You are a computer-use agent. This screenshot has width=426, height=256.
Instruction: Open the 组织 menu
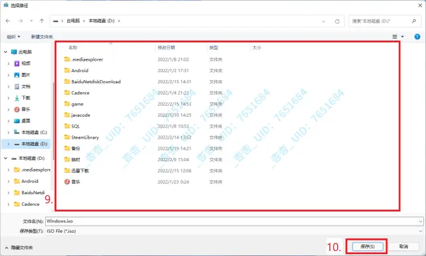tap(14, 37)
